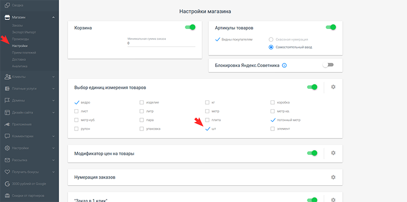
Task: Open Скидки от партнеров link
Action: tap(28, 195)
